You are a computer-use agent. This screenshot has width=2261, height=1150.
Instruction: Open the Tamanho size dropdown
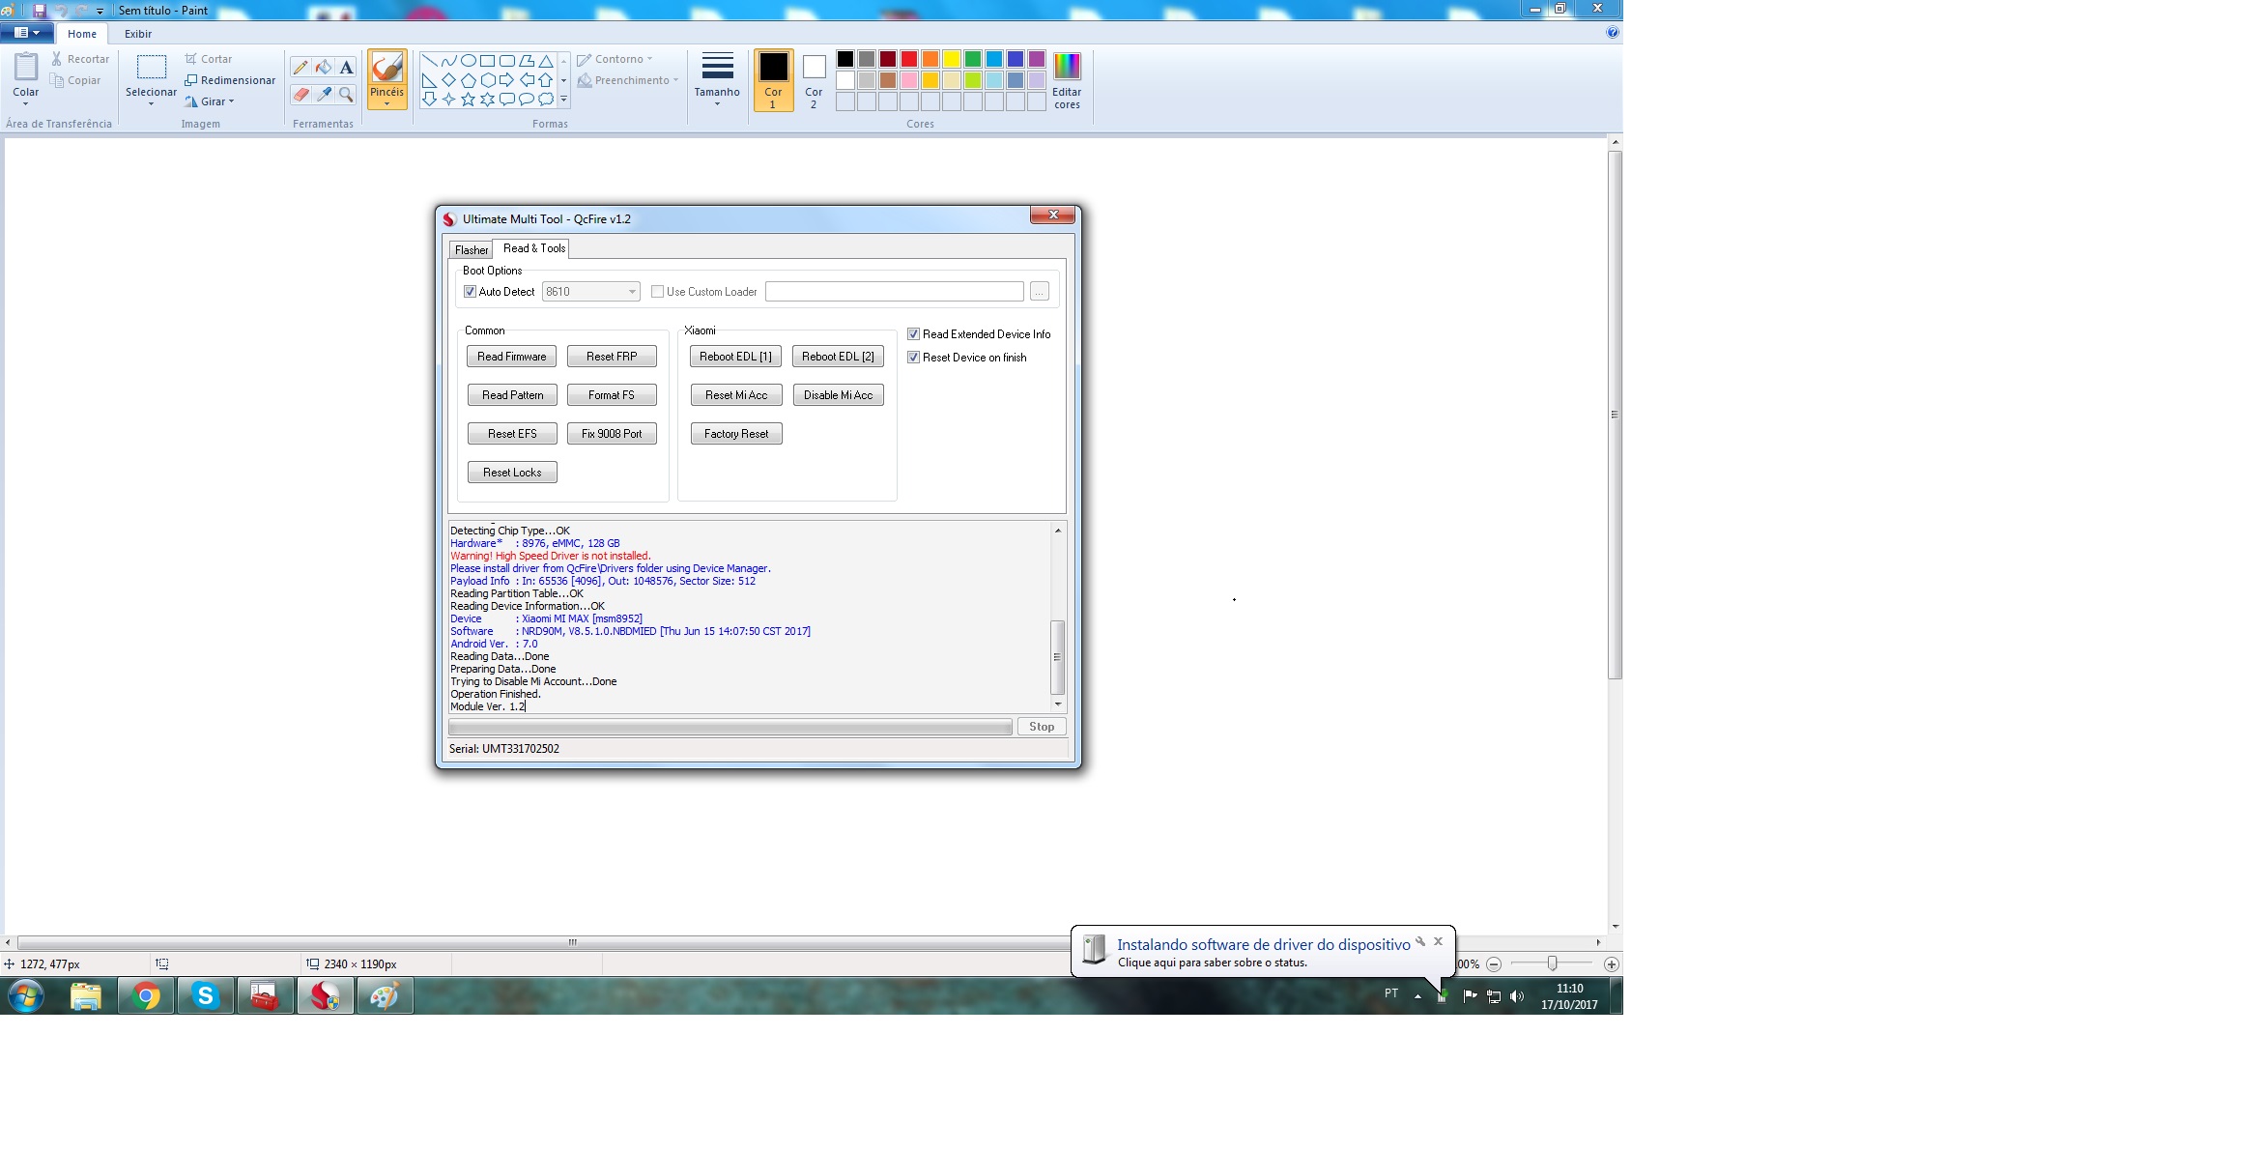[717, 80]
